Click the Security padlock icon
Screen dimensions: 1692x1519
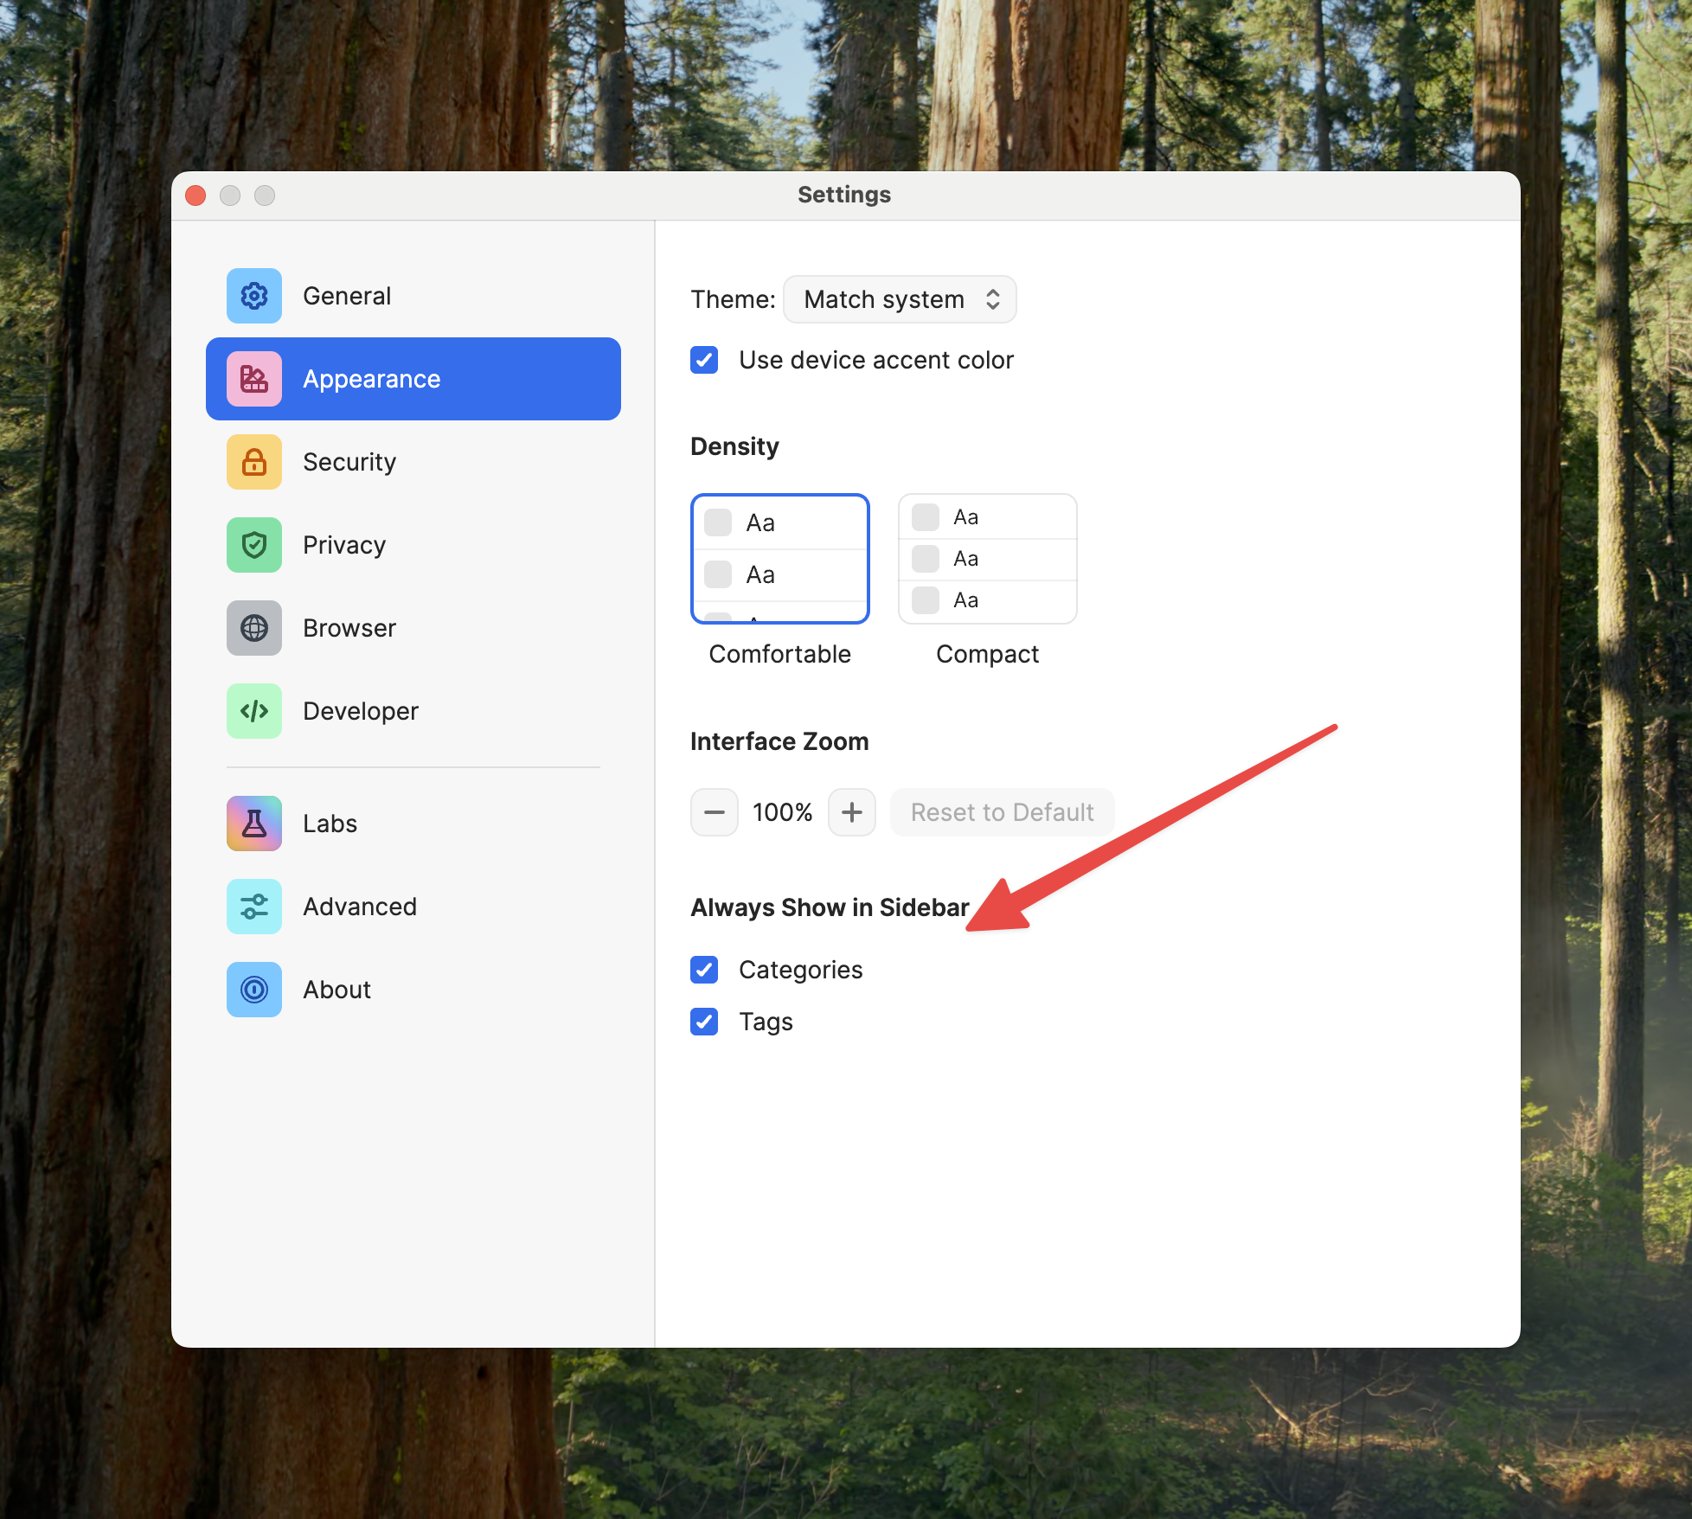tap(253, 462)
